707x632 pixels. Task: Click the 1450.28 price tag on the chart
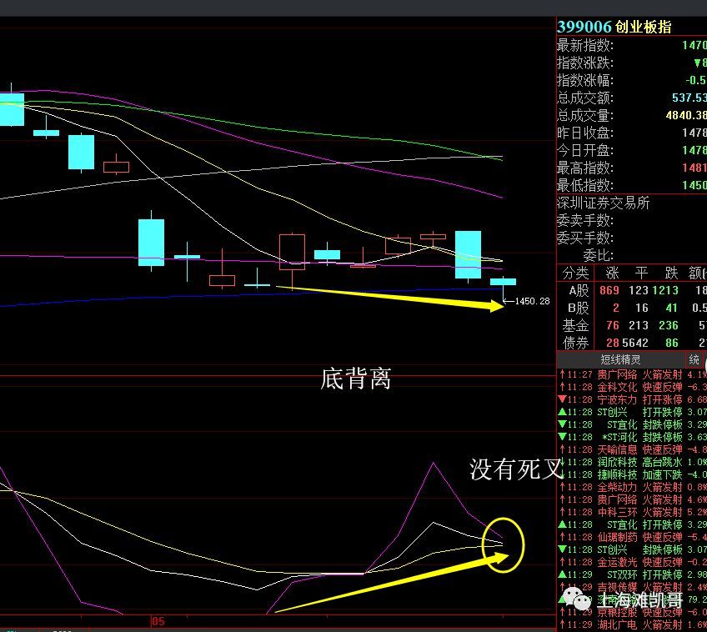coord(534,303)
